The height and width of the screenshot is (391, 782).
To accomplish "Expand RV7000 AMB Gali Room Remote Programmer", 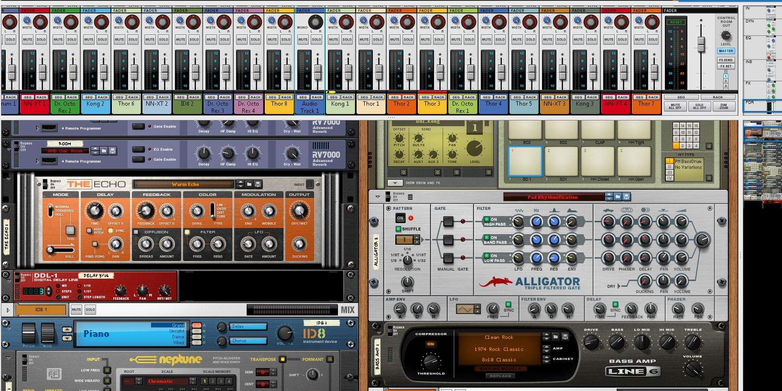I will (x=37, y=161).
